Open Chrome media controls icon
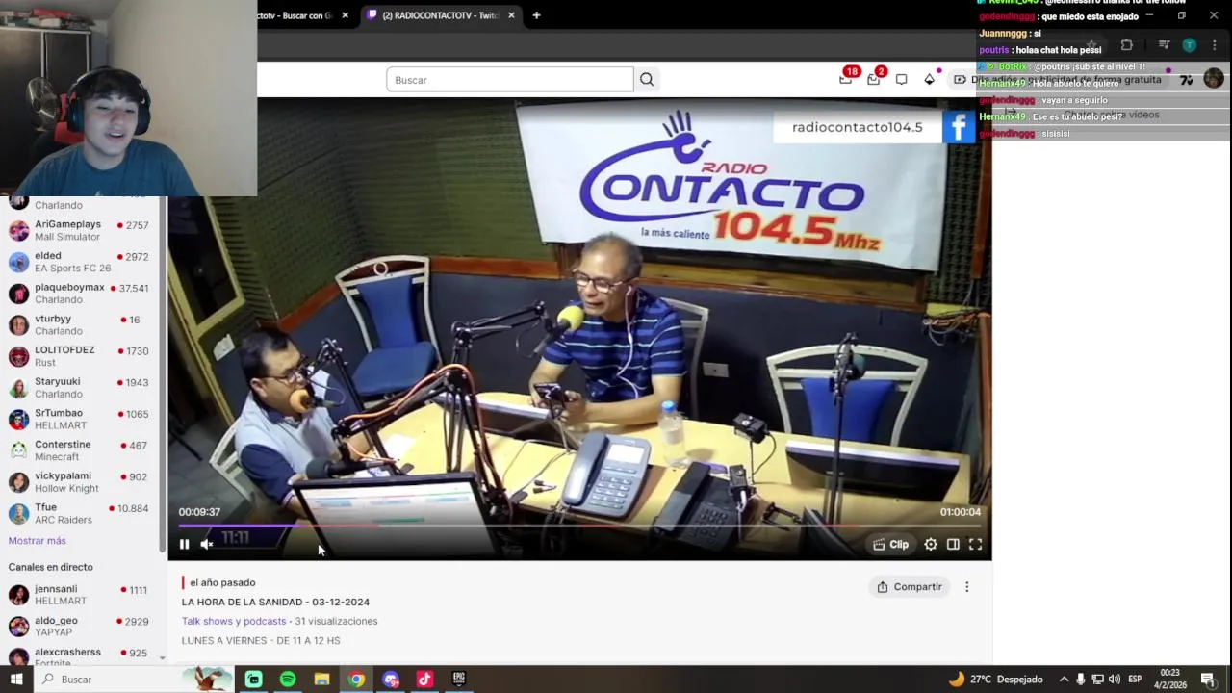Viewport: 1232px width, 693px height. (1164, 45)
